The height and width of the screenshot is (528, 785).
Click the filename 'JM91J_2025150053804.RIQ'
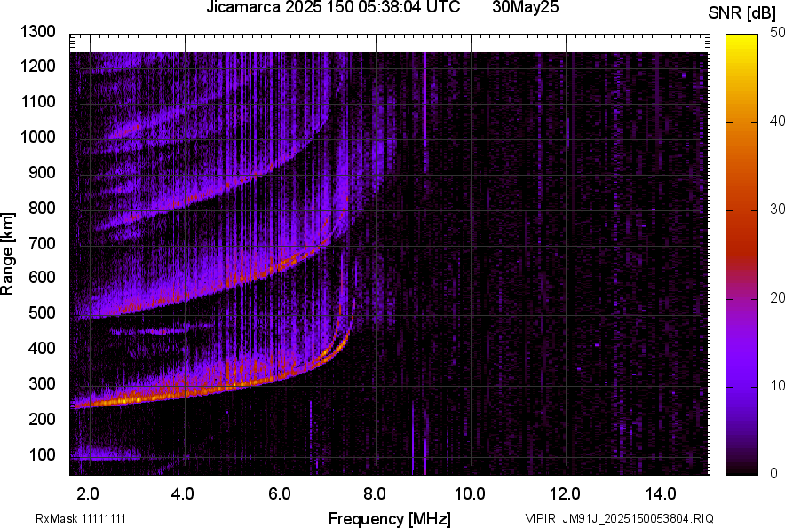(638, 518)
